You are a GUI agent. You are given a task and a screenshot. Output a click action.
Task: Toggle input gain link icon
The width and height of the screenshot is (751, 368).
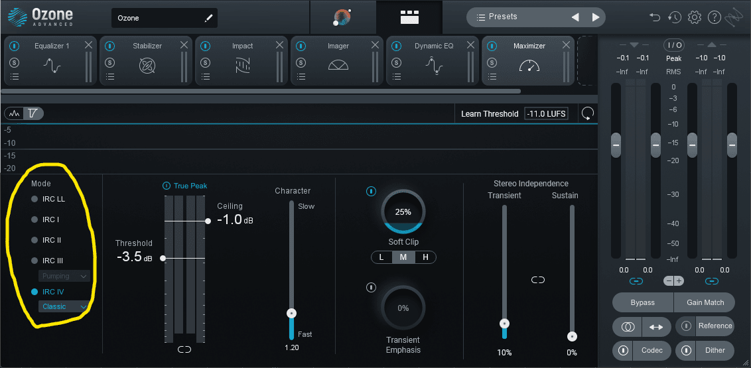coord(636,281)
